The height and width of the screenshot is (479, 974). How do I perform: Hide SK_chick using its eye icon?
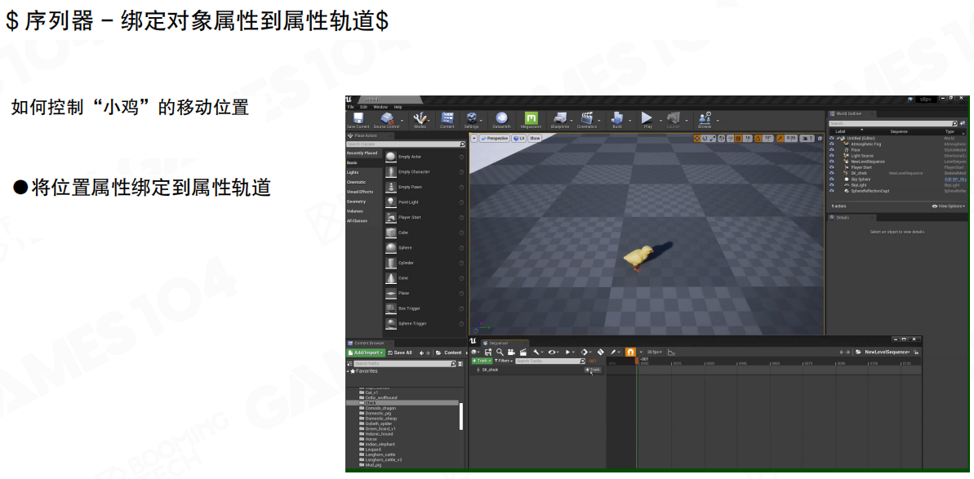click(832, 173)
